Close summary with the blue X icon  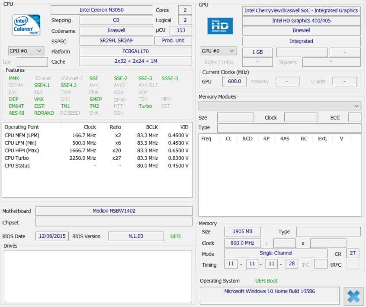[x=353, y=297]
